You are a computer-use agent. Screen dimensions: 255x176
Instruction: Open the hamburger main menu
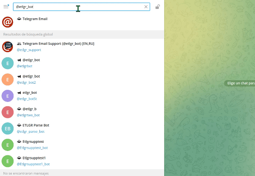[x=6, y=7]
